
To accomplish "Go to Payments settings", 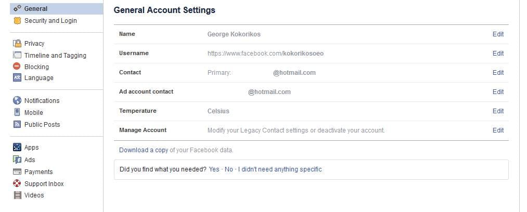I will pos(38,172).
